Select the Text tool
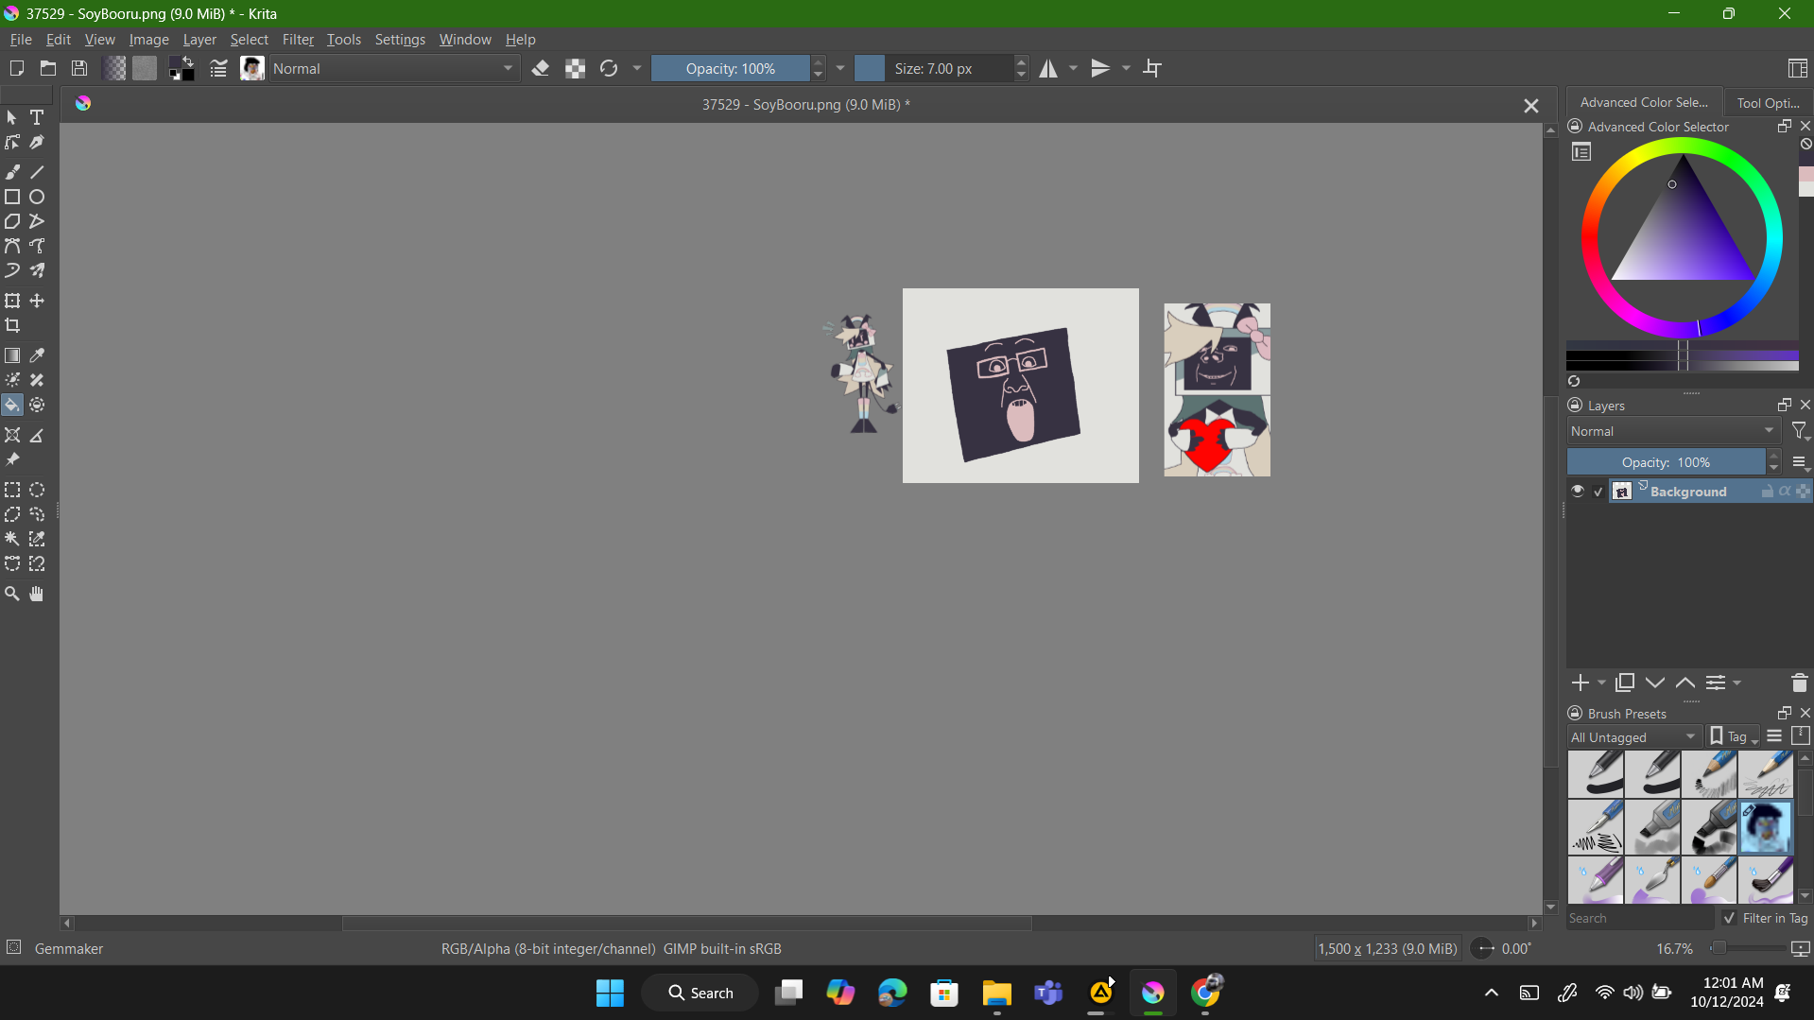Image resolution: width=1814 pixels, height=1020 pixels. (37, 118)
